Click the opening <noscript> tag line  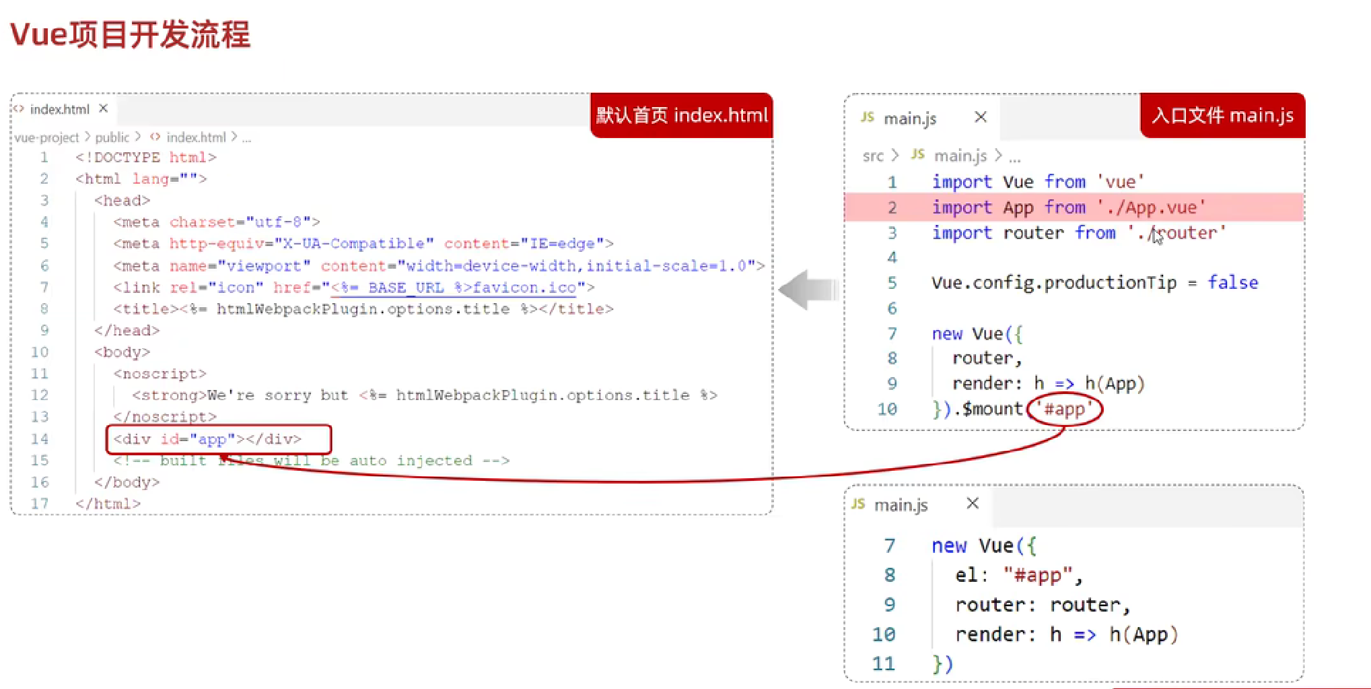160,374
